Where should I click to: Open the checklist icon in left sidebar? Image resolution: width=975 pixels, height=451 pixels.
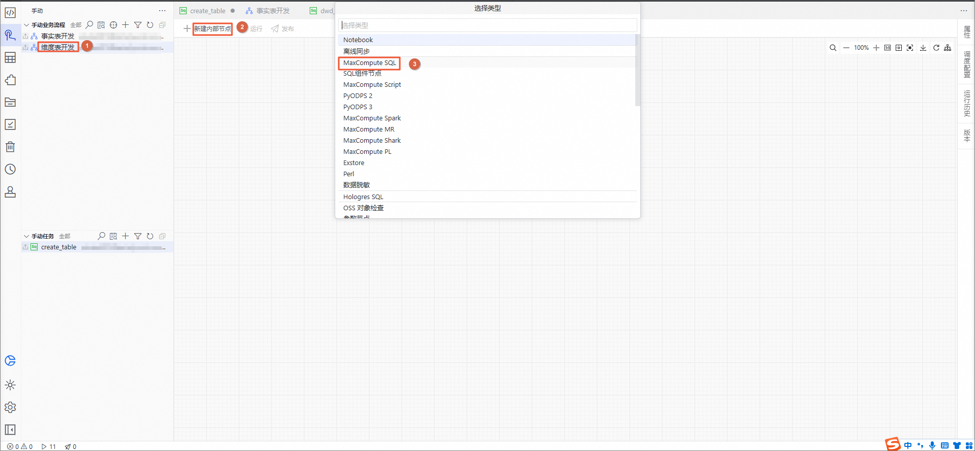(x=10, y=124)
